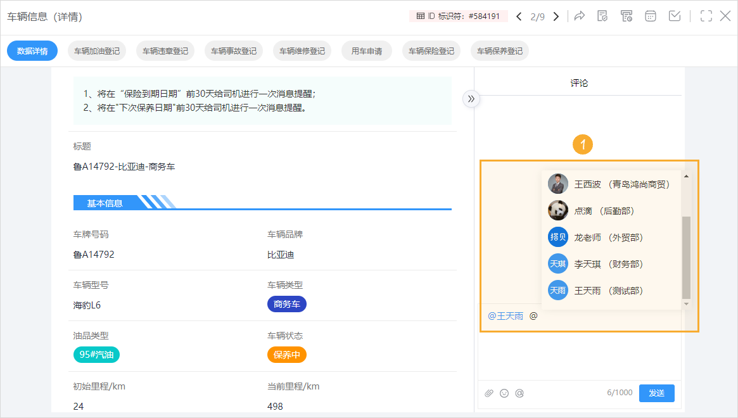Click the share/forward icon in the header
738x418 pixels.
(579, 16)
